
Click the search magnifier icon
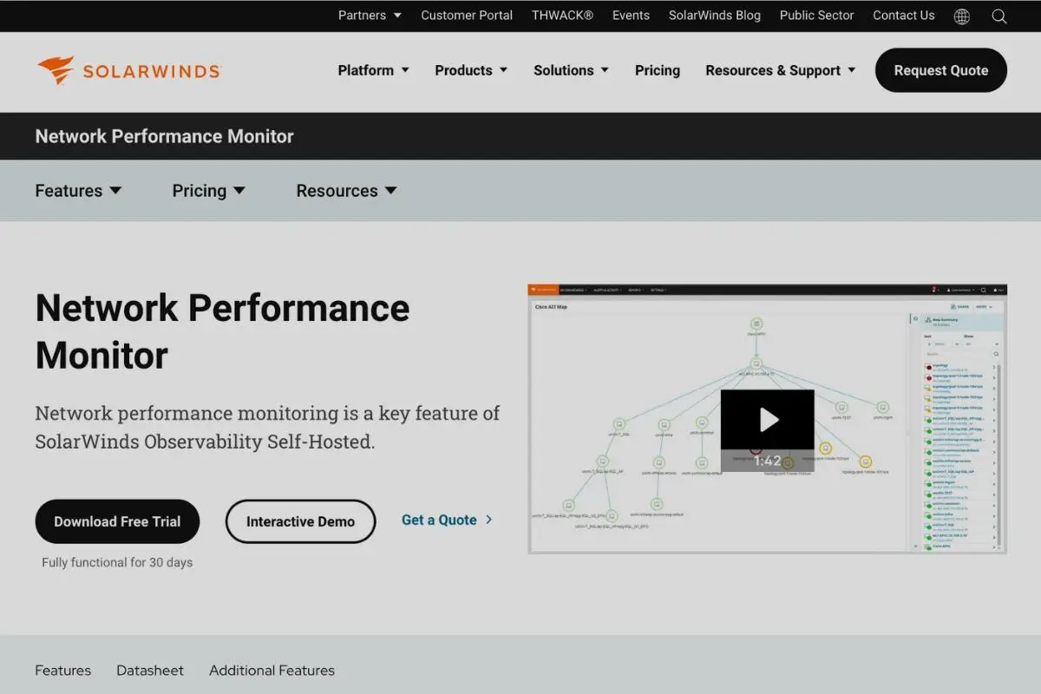point(999,16)
